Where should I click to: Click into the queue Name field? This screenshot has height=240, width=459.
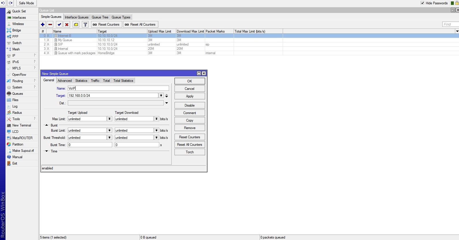click(x=118, y=88)
